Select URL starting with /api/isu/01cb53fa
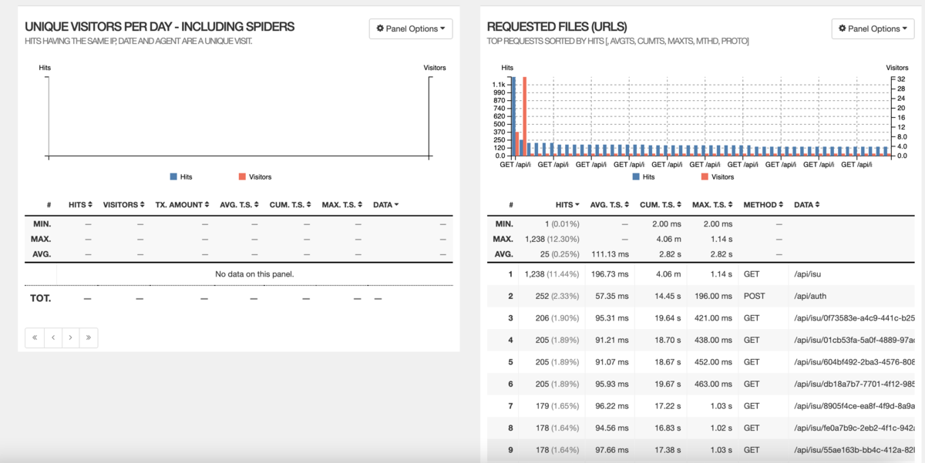Image resolution: width=925 pixels, height=463 pixels. click(854, 340)
